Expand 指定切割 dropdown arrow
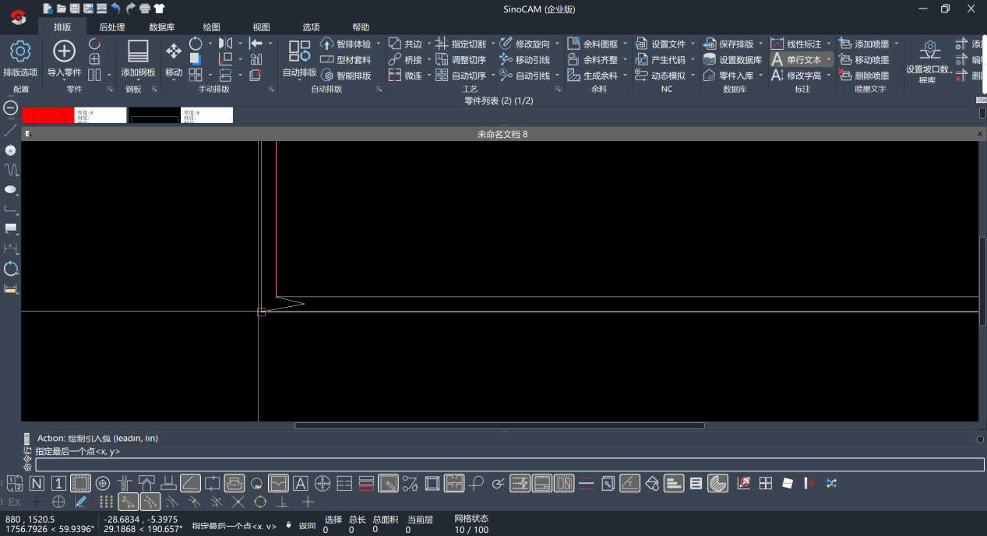The image size is (987, 536). point(493,44)
